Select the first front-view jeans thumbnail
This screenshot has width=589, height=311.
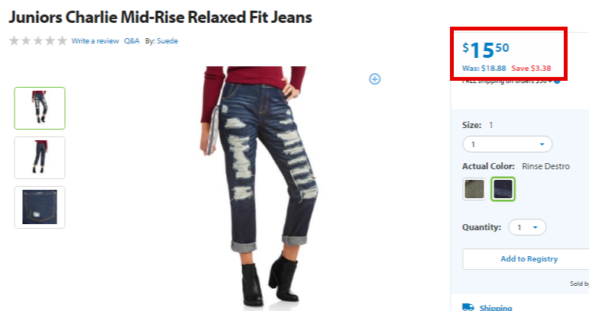click(x=40, y=108)
